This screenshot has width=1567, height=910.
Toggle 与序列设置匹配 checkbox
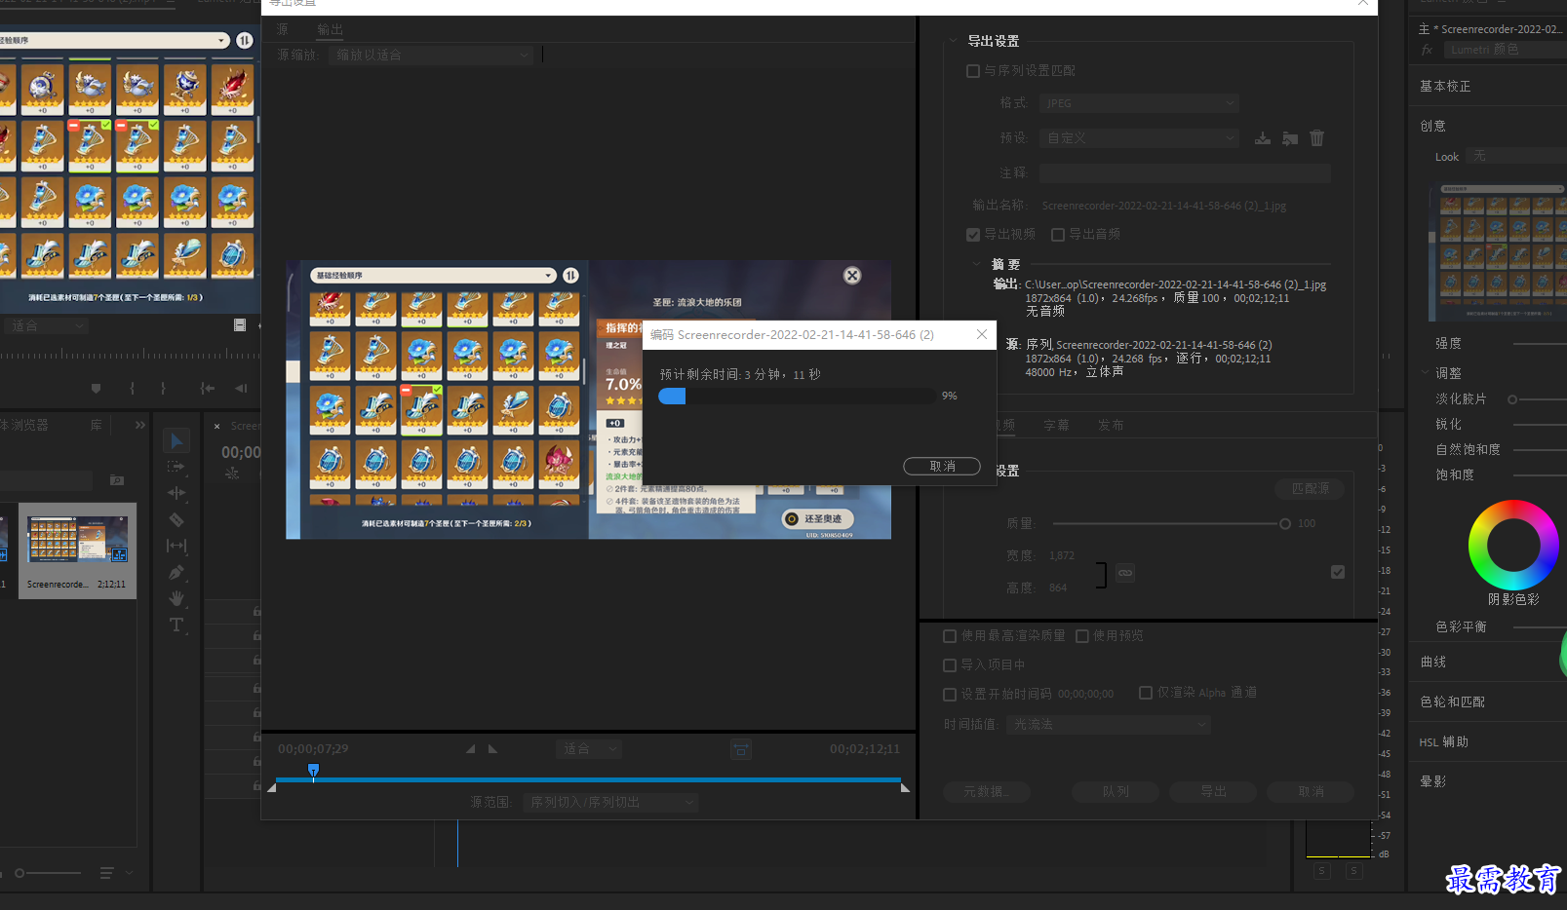pos(973,71)
